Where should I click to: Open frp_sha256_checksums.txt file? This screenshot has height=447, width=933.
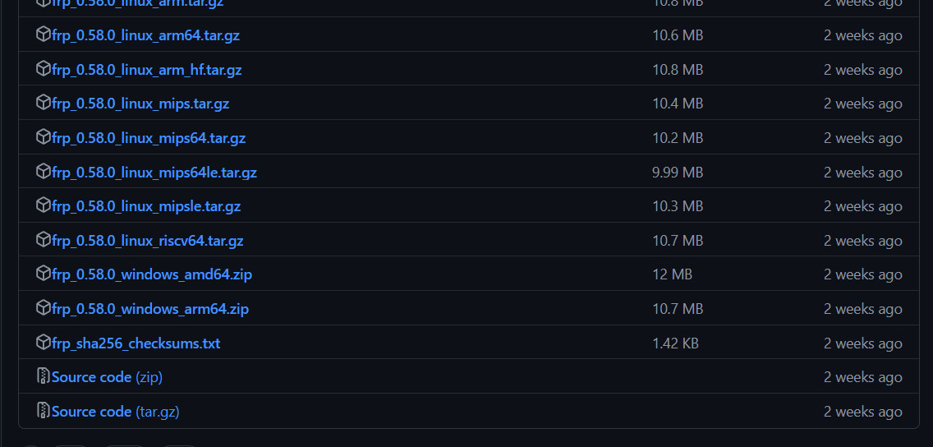tap(136, 343)
